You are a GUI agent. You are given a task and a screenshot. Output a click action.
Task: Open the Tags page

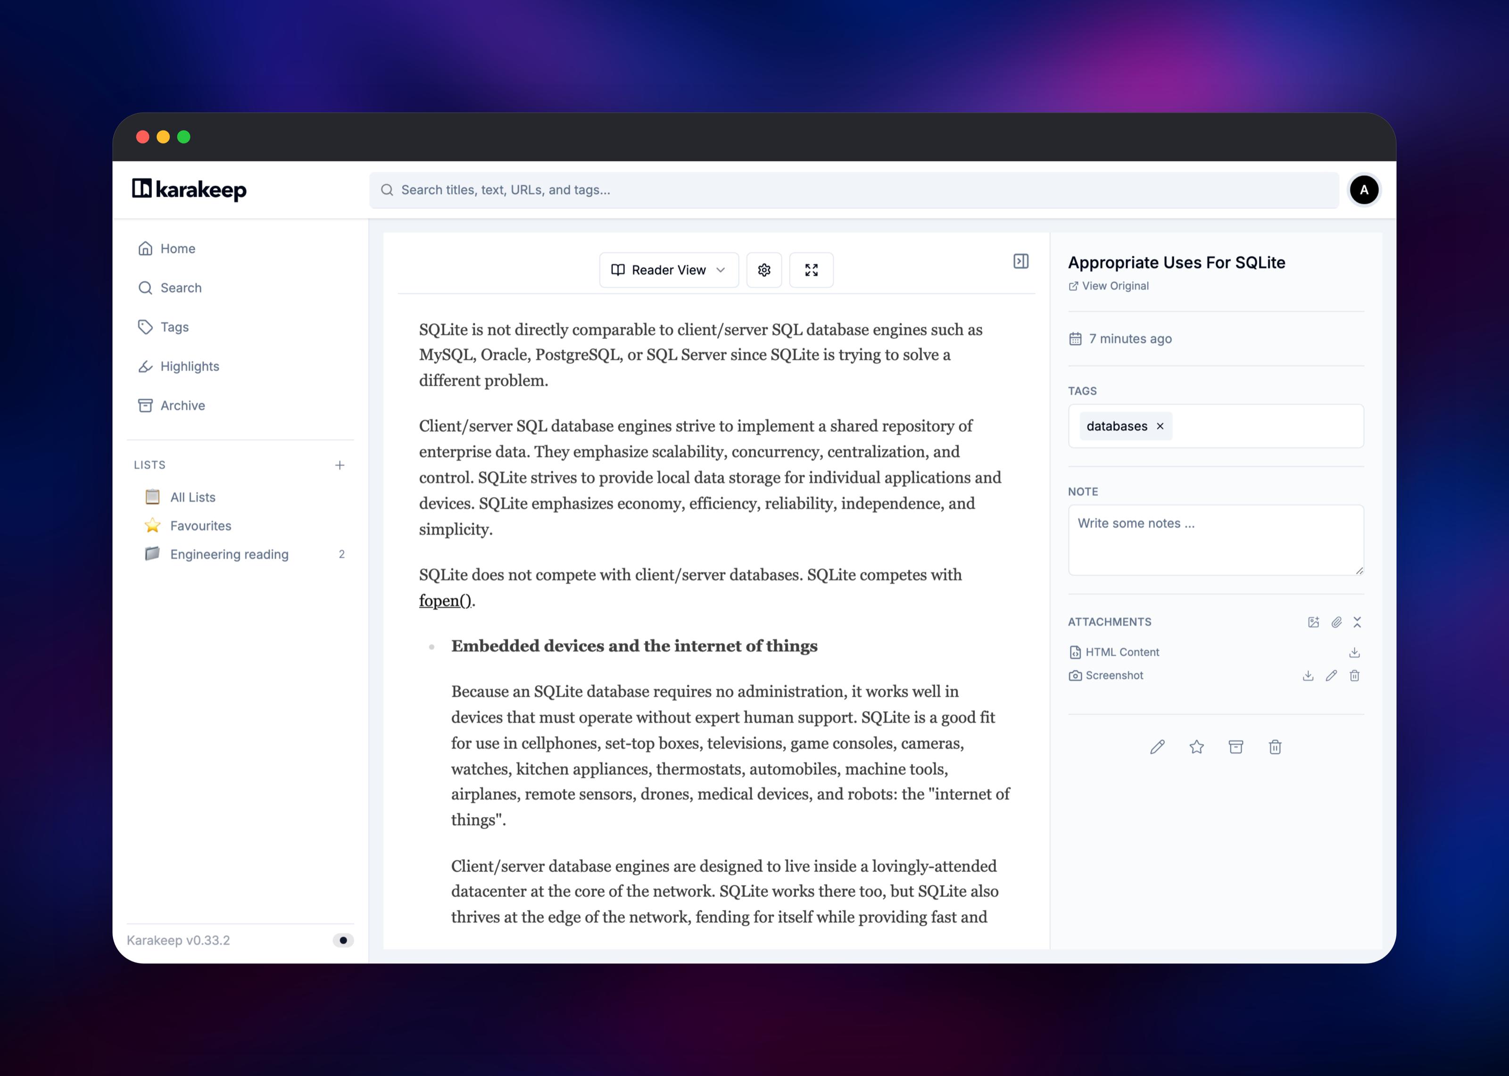coord(240,327)
